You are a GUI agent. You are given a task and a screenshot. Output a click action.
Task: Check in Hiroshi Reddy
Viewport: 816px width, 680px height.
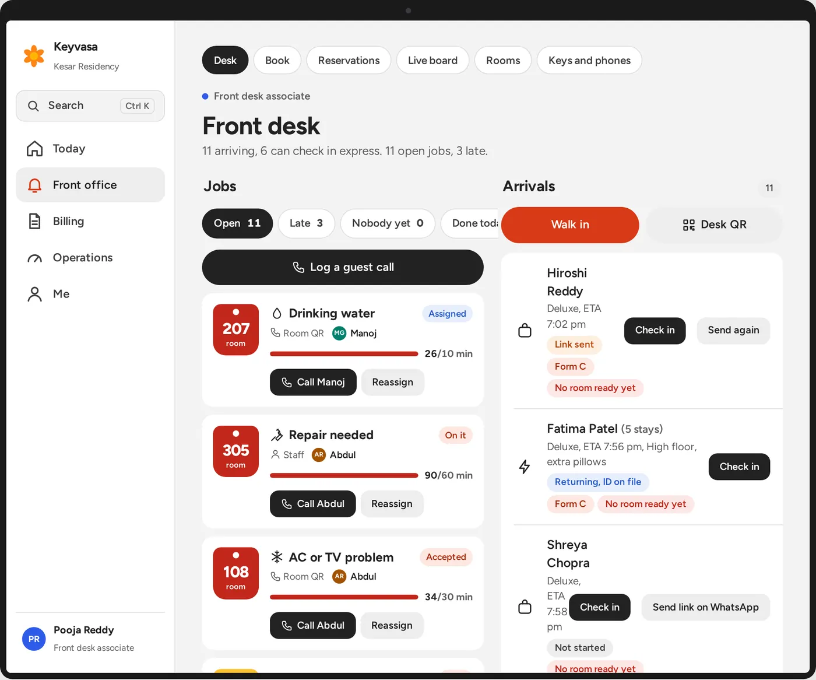pyautogui.click(x=655, y=331)
